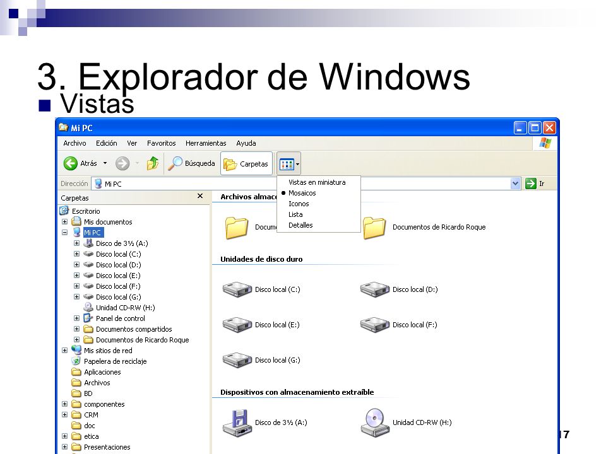Open the Favoritos menu
The image size is (606, 454).
[x=162, y=143]
